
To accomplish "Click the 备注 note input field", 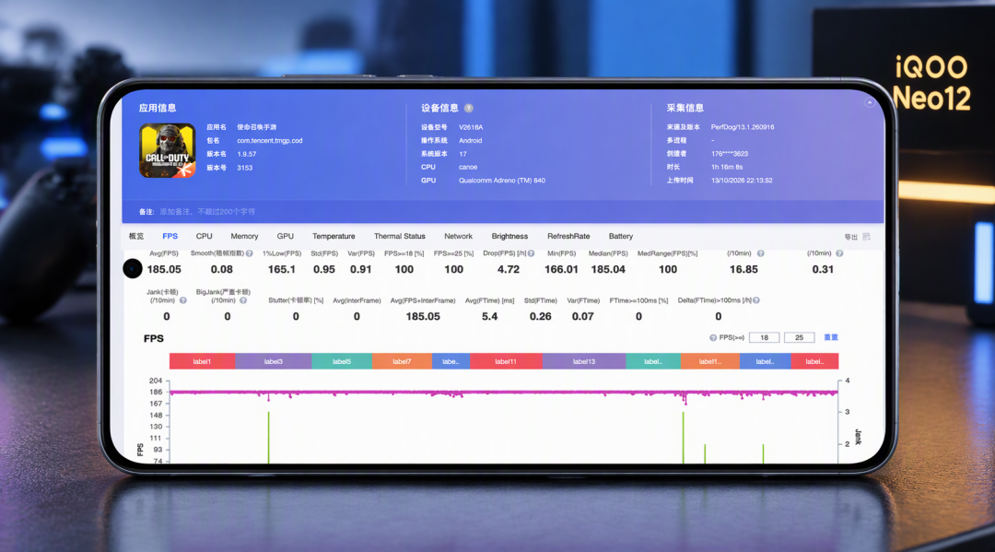I will (207, 211).
